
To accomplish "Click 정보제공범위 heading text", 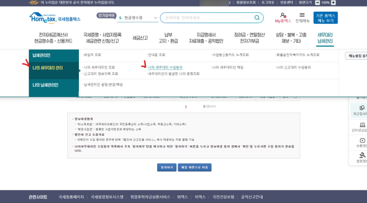I will [84, 119].
